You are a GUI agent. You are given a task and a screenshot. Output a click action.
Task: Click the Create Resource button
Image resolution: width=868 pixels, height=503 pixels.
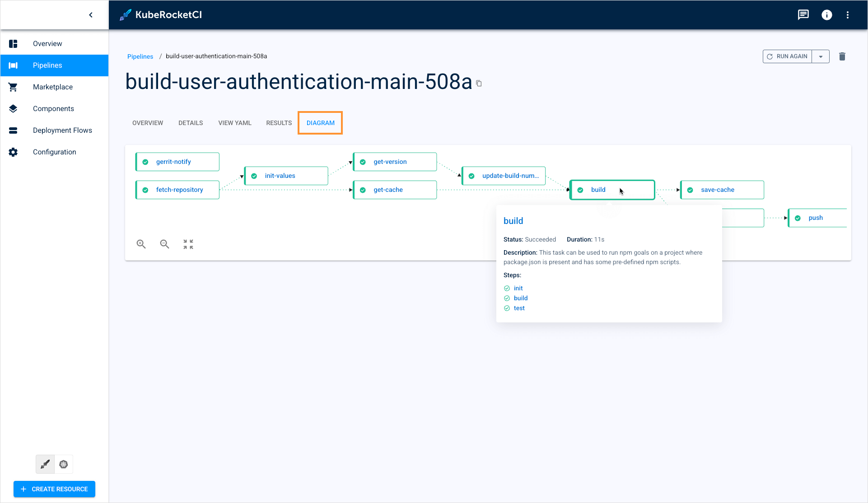[x=54, y=489]
